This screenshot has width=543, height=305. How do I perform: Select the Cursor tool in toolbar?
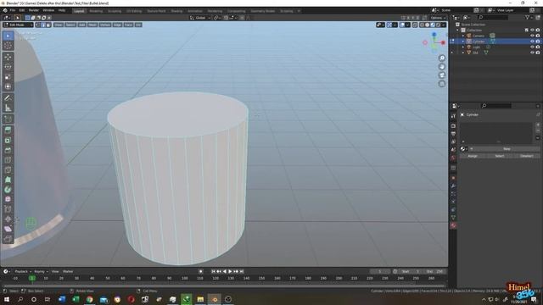(x=8, y=46)
